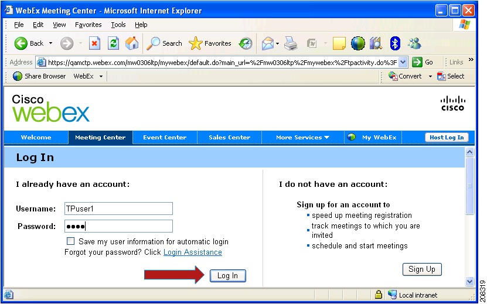Expand the WebEx toolbar dropdown

point(101,76)
